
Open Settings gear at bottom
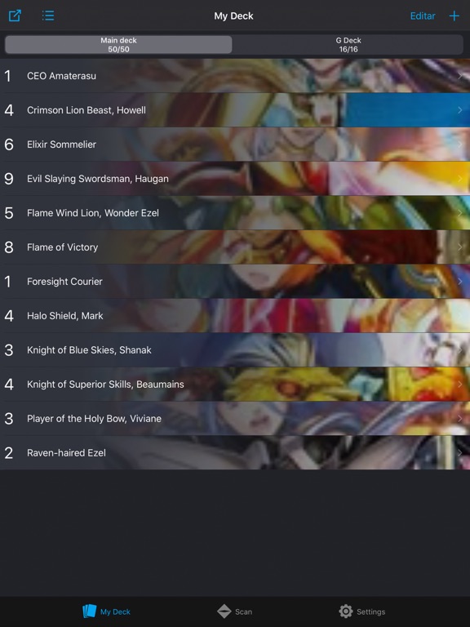pyautogui.click(x=346, y=611)
